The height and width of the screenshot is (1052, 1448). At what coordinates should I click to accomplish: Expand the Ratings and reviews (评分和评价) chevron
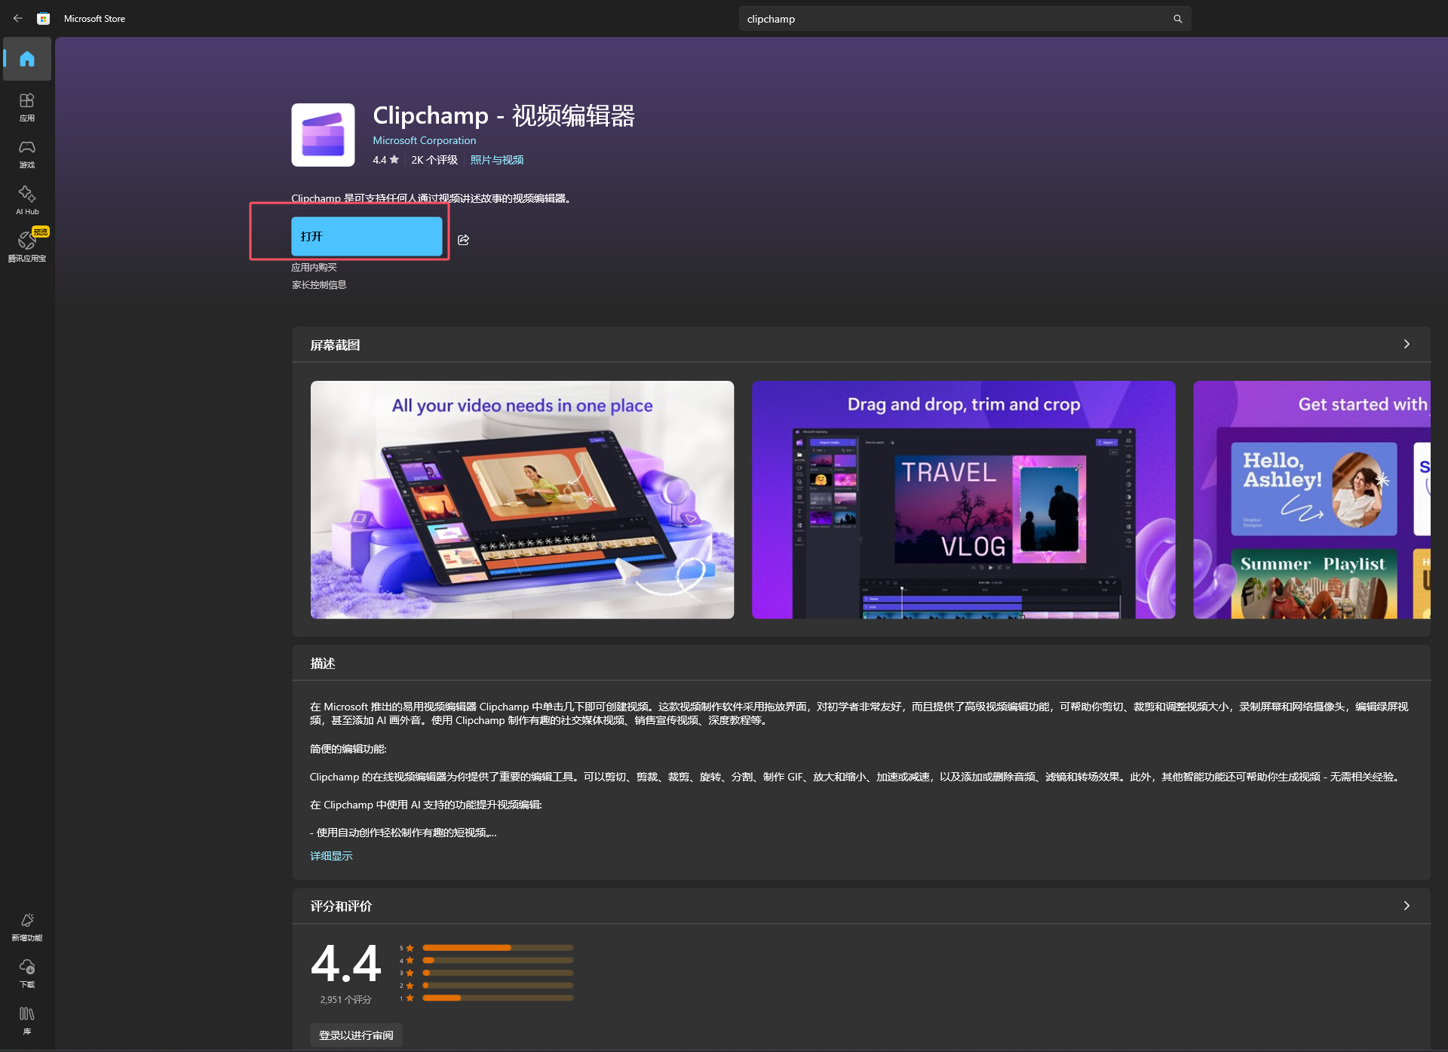coord(1406,905)
